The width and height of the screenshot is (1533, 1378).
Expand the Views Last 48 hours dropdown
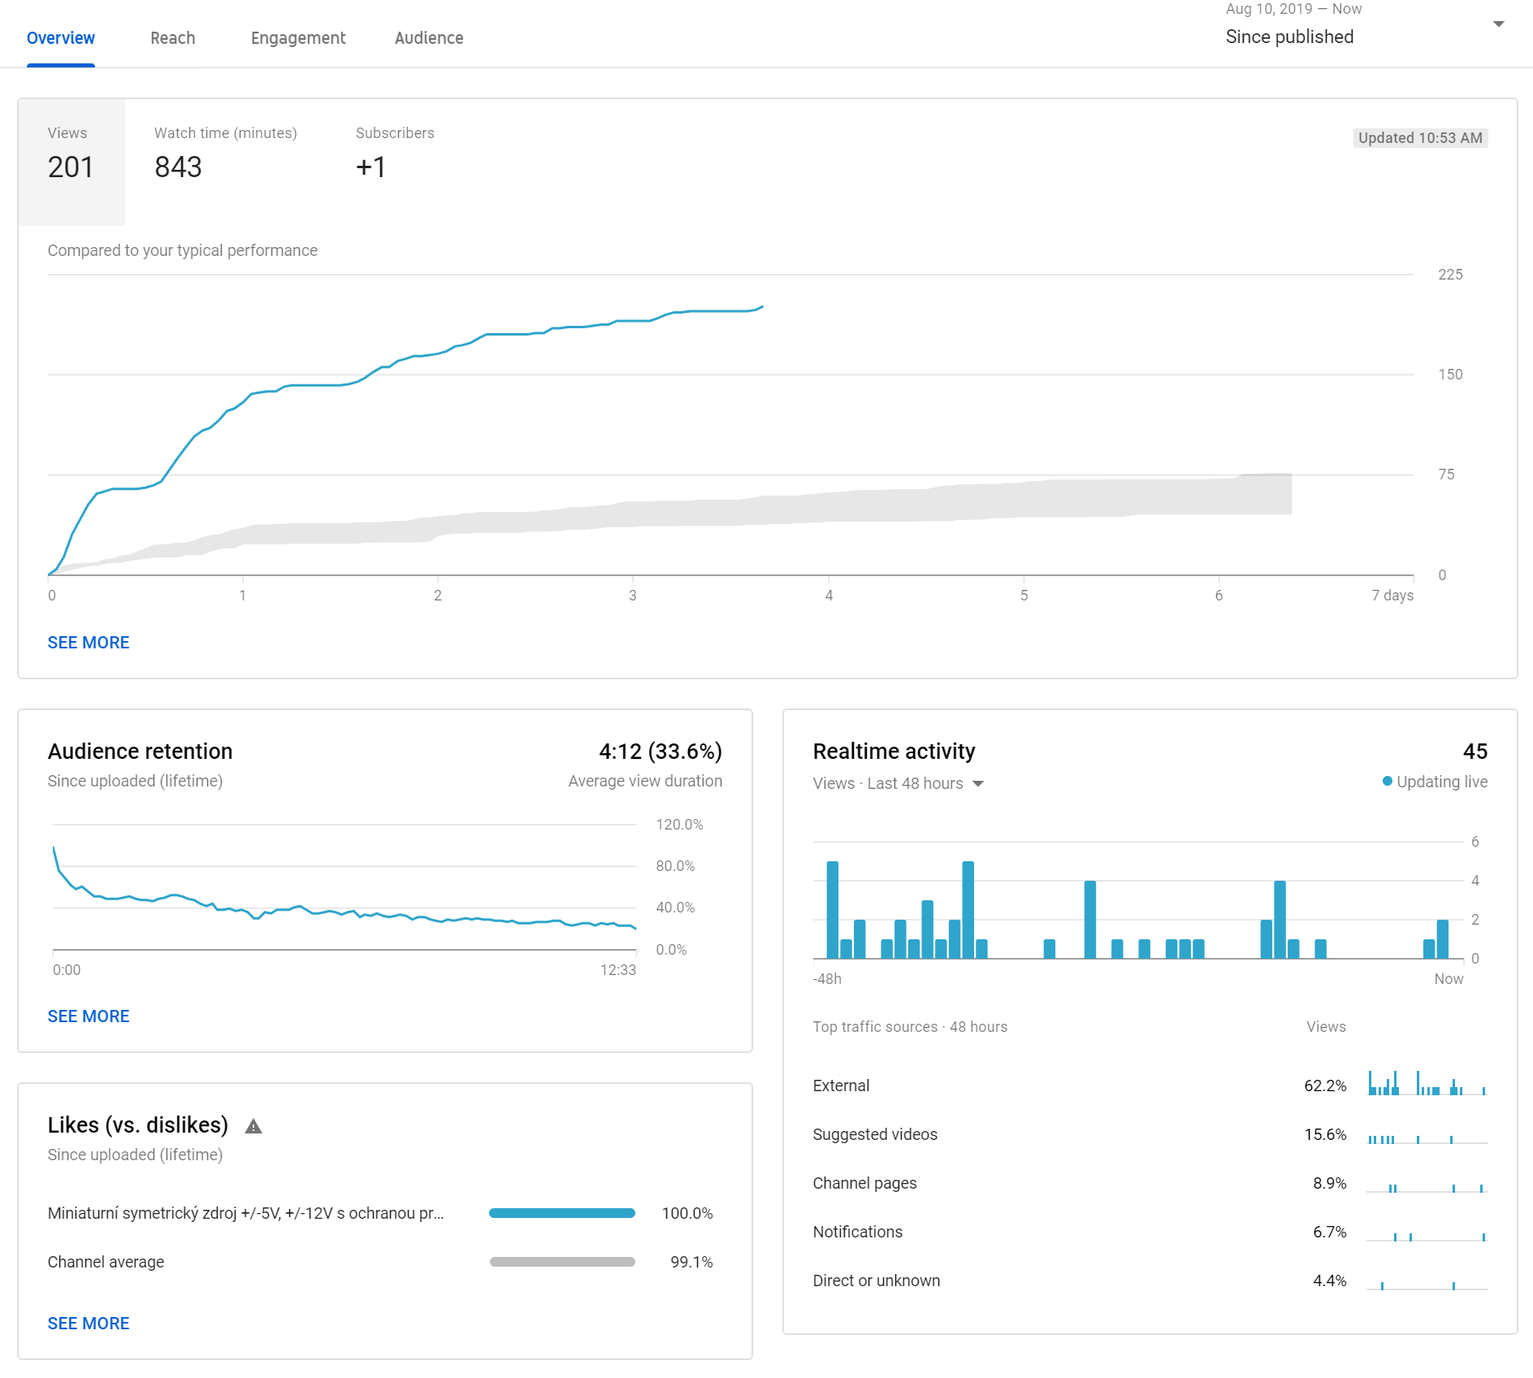(898, 783)
